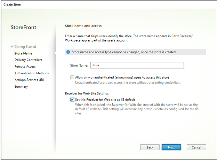Select the Store Name wizard step
The width and height of the screenshot is (217, 160).
23,53
